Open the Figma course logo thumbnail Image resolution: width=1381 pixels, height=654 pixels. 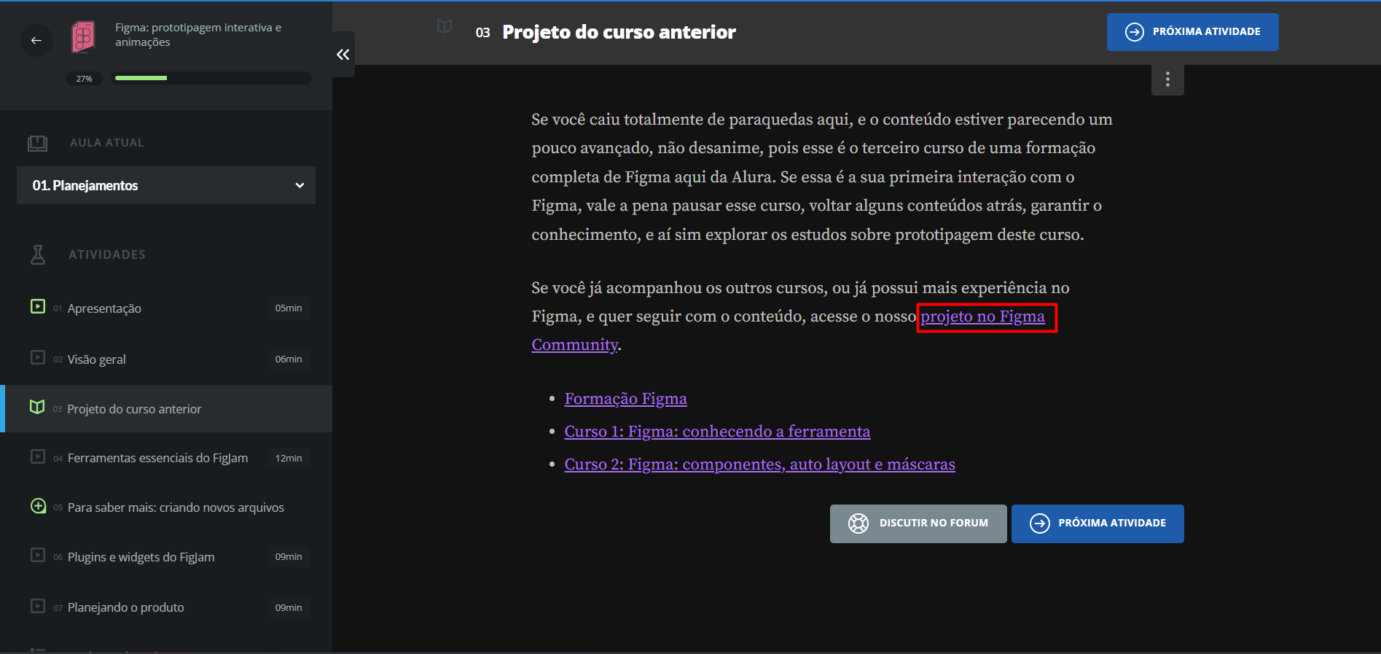83,37
